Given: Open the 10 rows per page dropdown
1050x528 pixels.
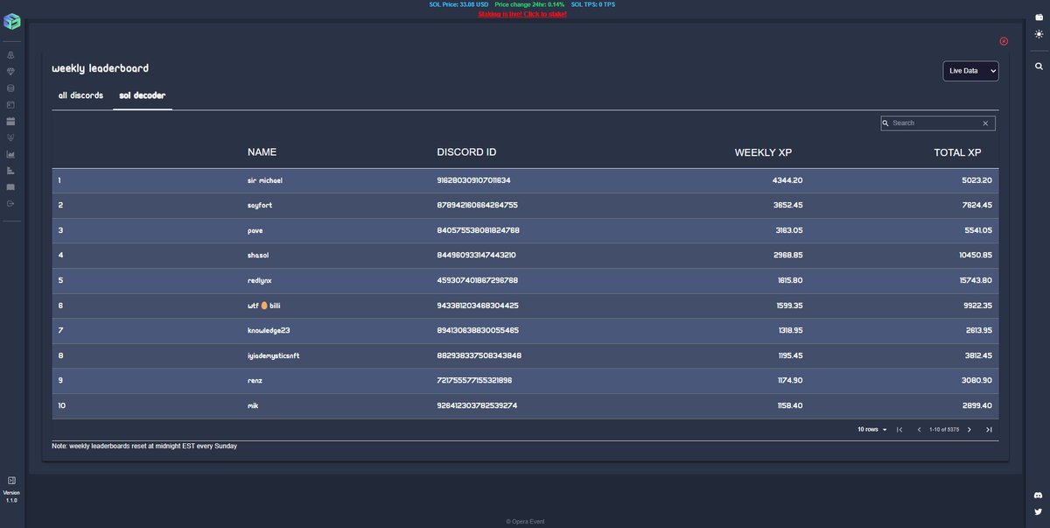Looking at the screenshot, I should (x=872, y=429).
